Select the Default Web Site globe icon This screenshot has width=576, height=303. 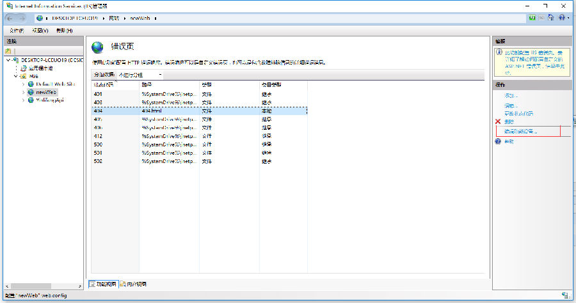(31, 84)
